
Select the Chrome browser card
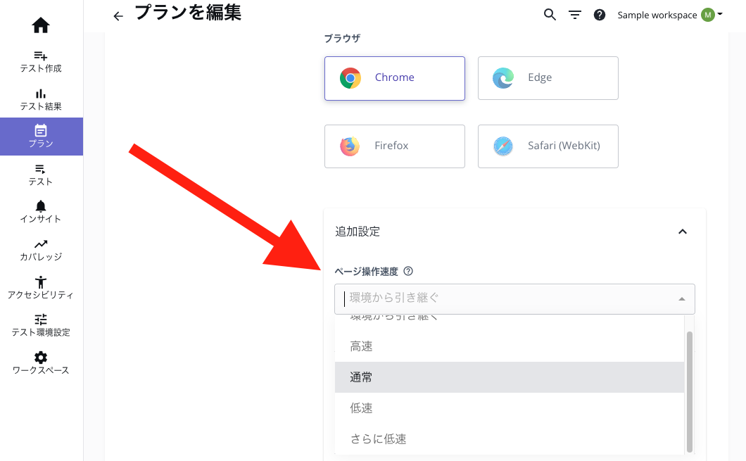[394, 78]
